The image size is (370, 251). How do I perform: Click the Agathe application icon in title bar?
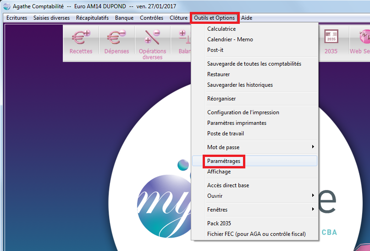point(7,6)
